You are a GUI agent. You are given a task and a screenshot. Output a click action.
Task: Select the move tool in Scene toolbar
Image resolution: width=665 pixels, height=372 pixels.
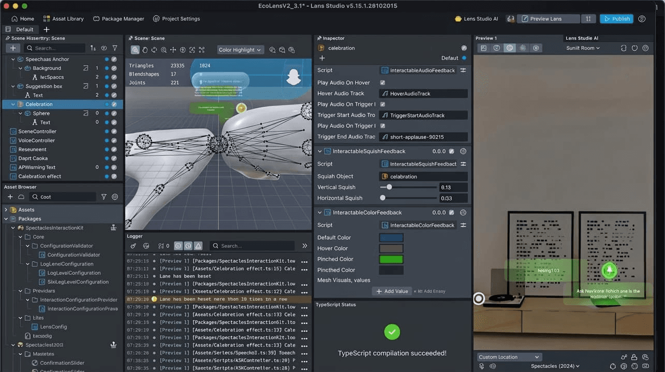(x=173, y=50)
